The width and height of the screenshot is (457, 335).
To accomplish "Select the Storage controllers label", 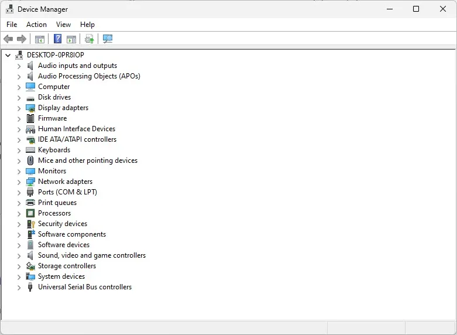I will 67,266.
